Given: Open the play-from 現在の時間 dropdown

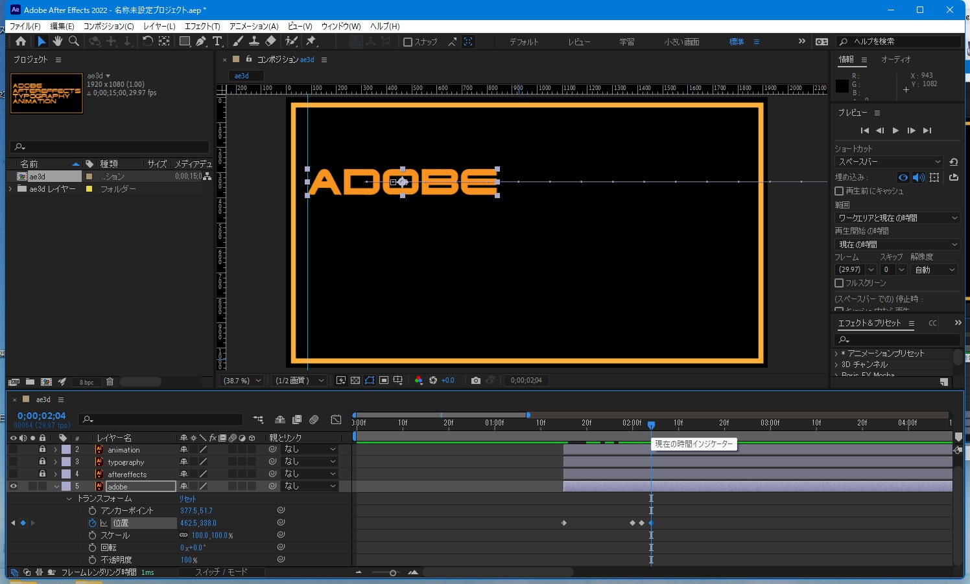Looking at the screenshot, I should pyautogui.click(x=897, y=245).
